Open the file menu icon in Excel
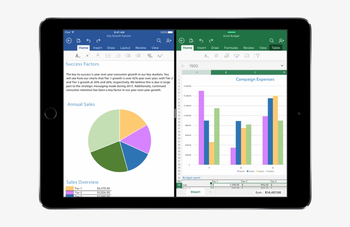Screen dimensions: 350x227 click(191, 40)
